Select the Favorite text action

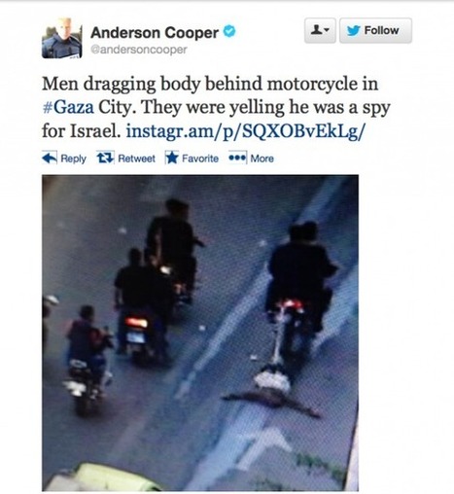tap(200, 159)
